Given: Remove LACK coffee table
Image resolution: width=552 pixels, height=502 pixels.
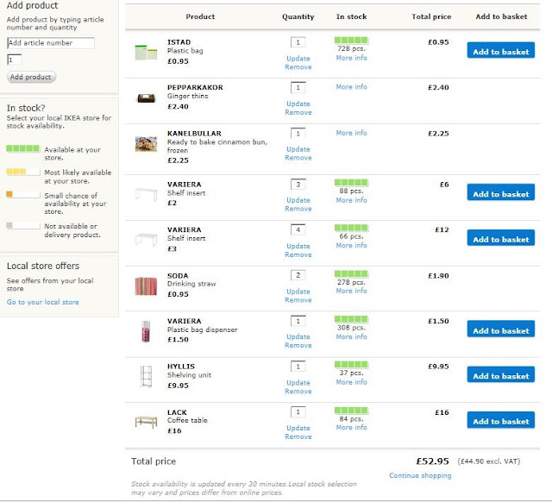Looking at the screenshot, I should click(x=298, y=436).
